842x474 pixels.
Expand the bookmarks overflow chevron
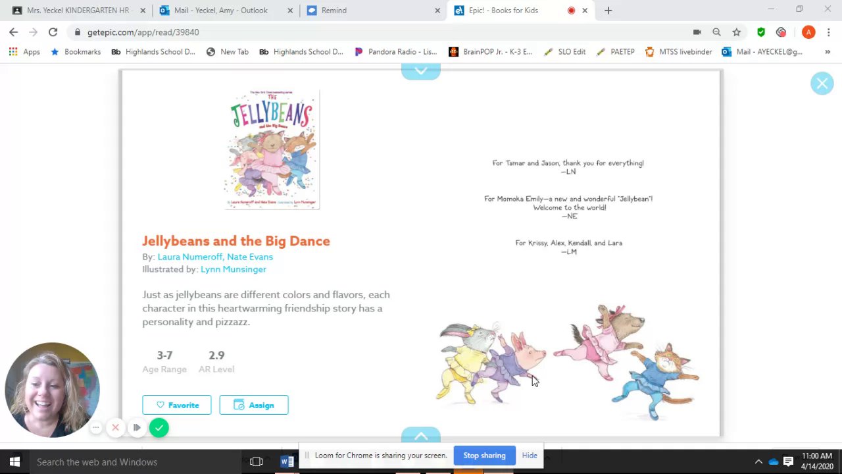(x=826, y=51)
